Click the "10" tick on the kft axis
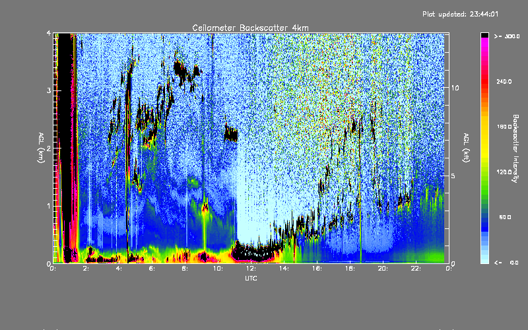The height and width of the screenshot is (330, 528). (x=455, y=88)
